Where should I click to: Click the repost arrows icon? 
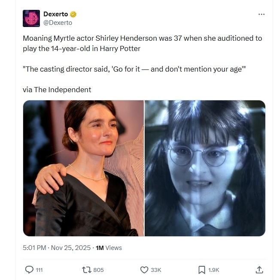[x=87, y=270]
